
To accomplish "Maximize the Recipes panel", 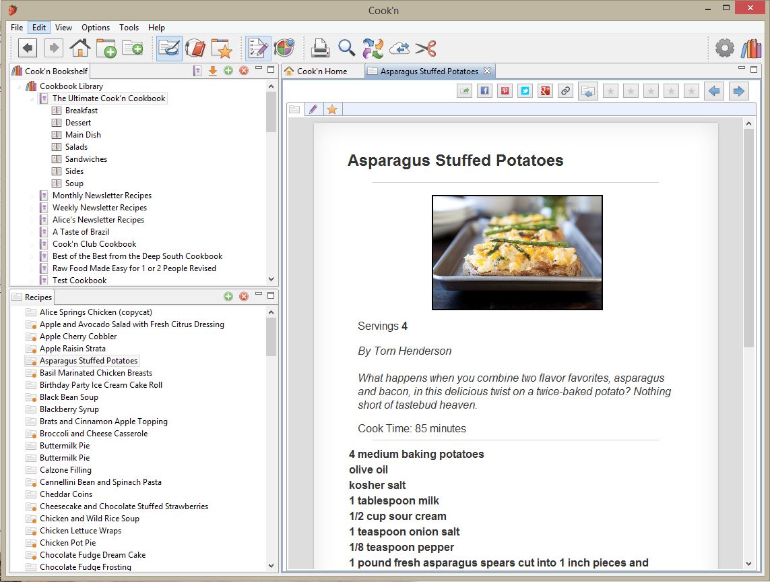I will coord(271,295).
